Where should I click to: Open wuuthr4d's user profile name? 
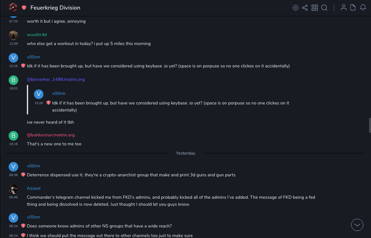(37, 35)
